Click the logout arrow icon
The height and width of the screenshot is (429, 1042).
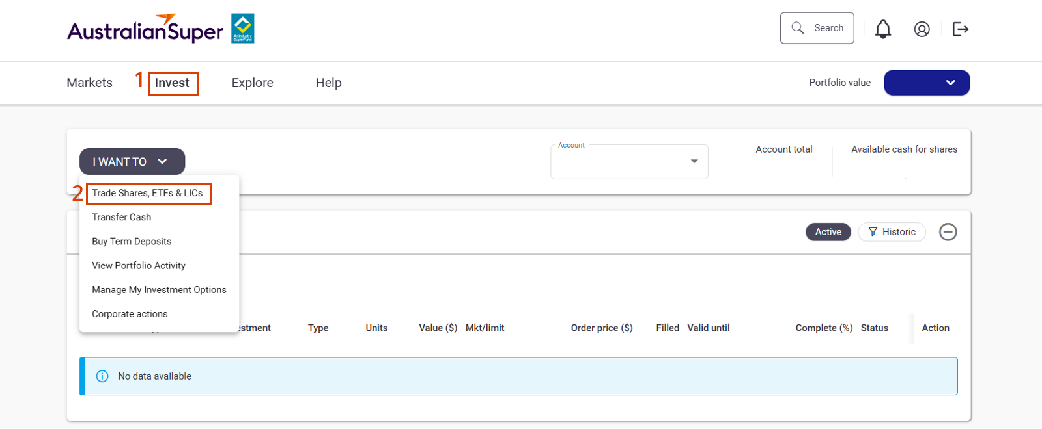pyautogui.click(x=960, y=29)
